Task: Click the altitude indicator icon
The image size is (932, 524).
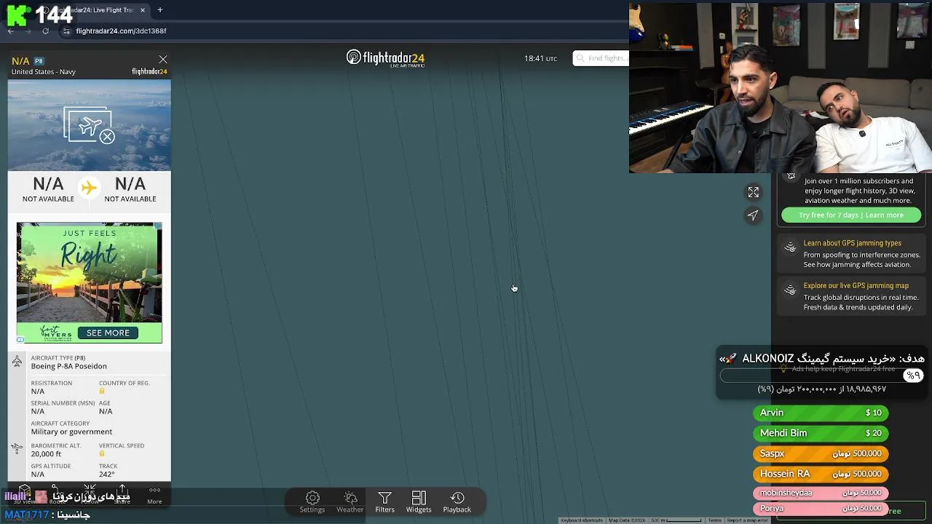Action: pyautogui.click(x=17, y=449)
